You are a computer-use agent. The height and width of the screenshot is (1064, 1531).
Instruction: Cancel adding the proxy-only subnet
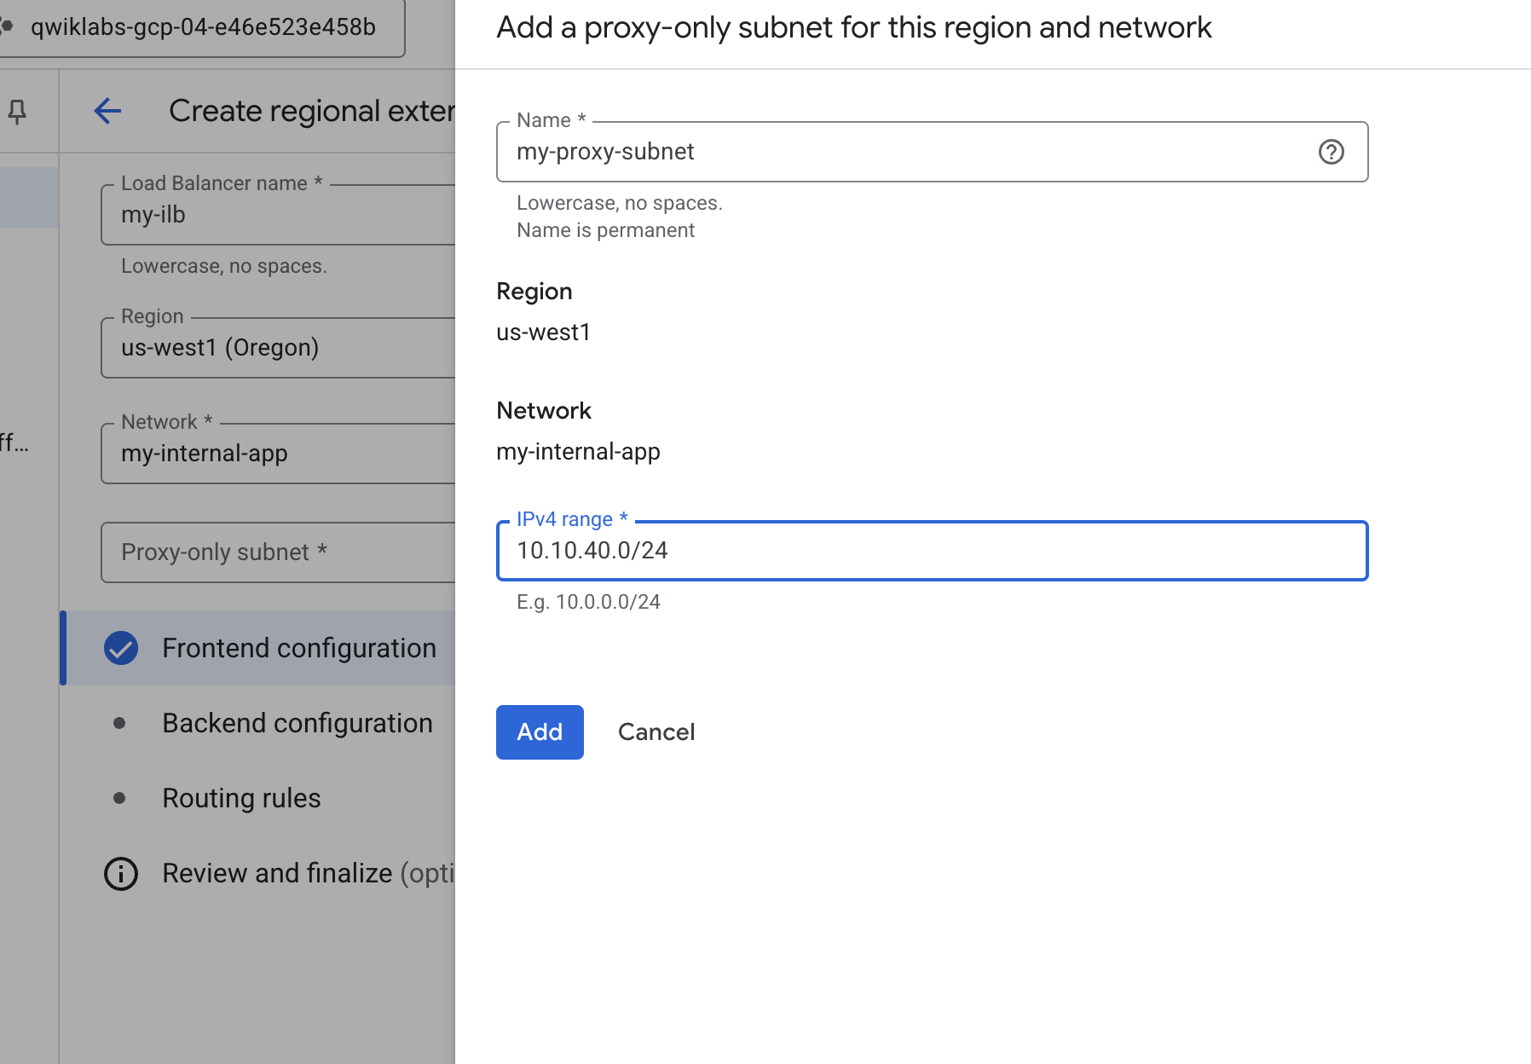(x=656, y=732)
